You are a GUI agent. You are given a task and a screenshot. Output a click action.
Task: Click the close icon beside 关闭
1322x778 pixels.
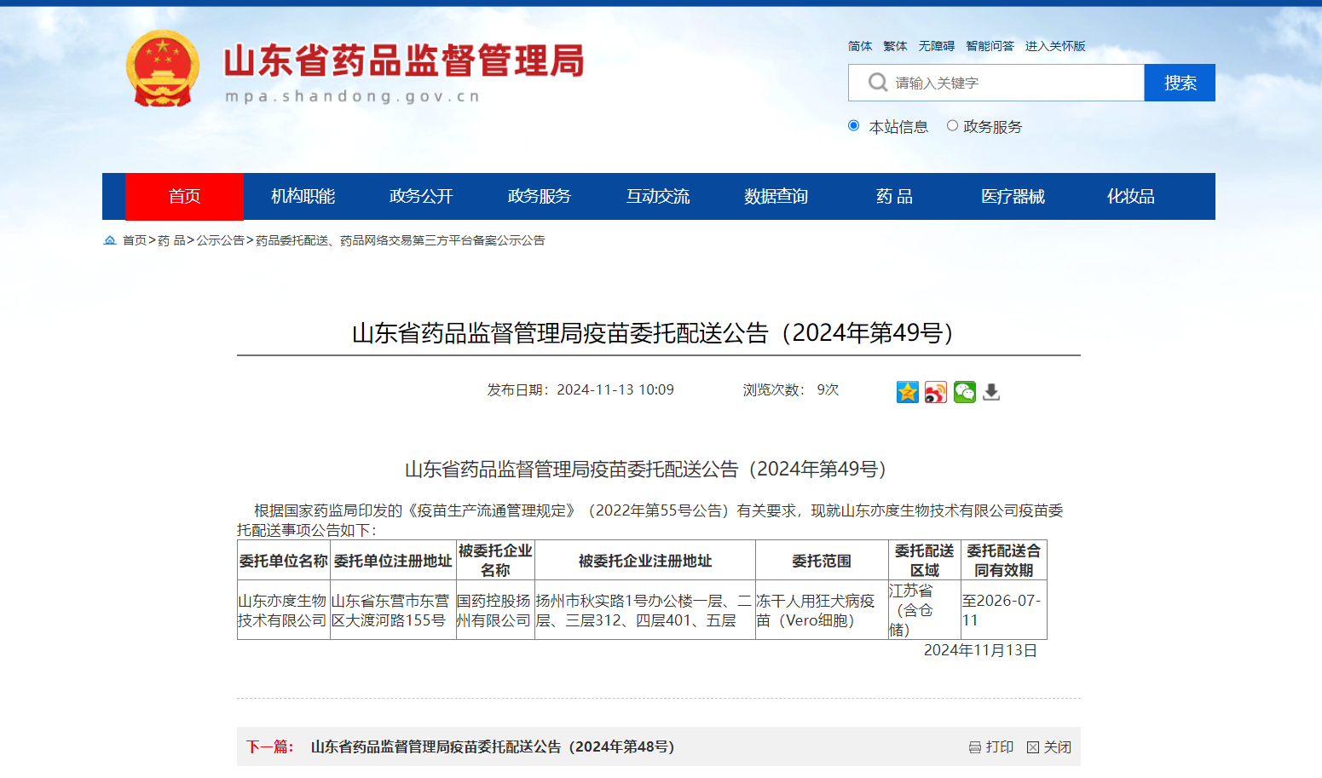tap(1033, 747)
